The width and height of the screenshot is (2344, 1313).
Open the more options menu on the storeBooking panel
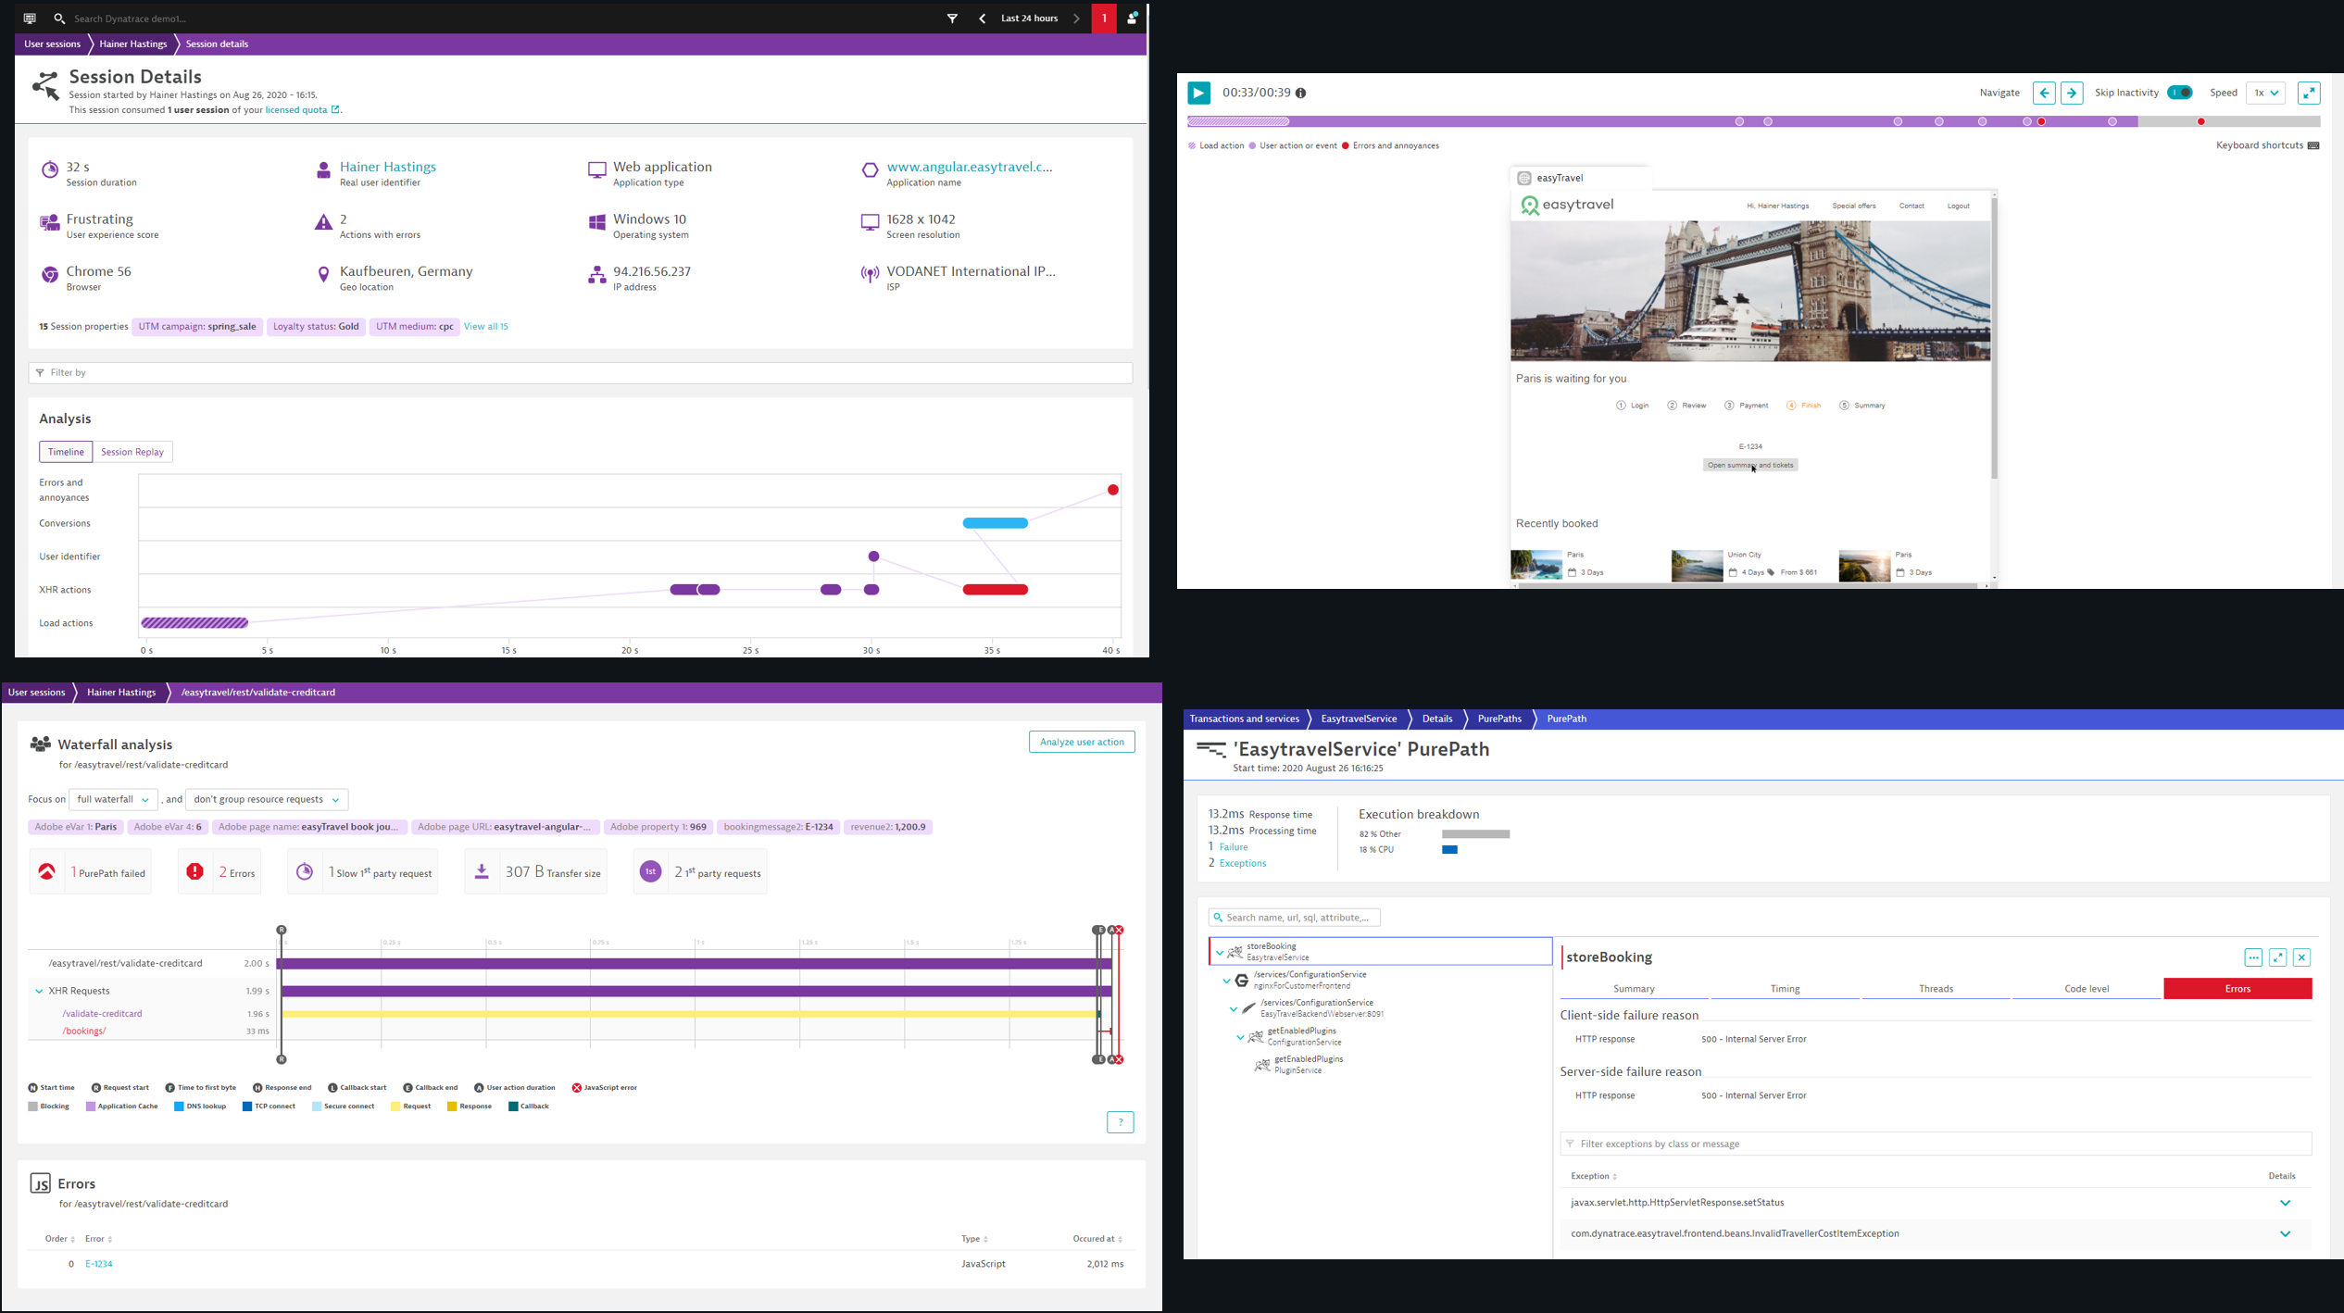pos(2253,957)
